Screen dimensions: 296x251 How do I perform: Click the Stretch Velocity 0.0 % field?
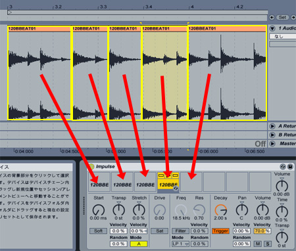click(139, 231)
